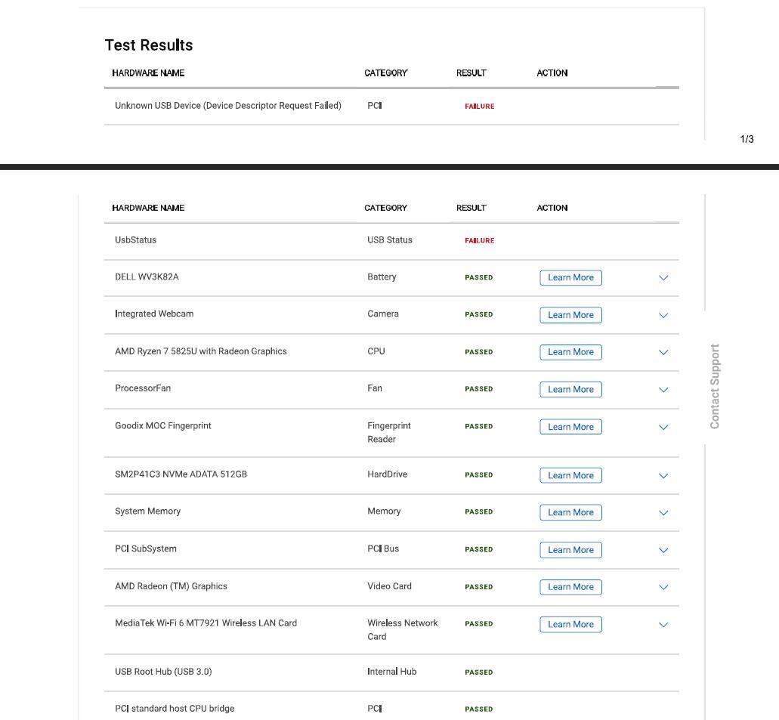Open the Contact Support side tab
Viewport: 779px width, 720px height.
pos(715,386)
